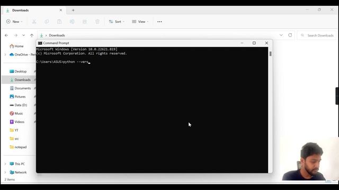Close the Command Prompt window
This screenshot has width=339, height=190.
coord(266,43)
